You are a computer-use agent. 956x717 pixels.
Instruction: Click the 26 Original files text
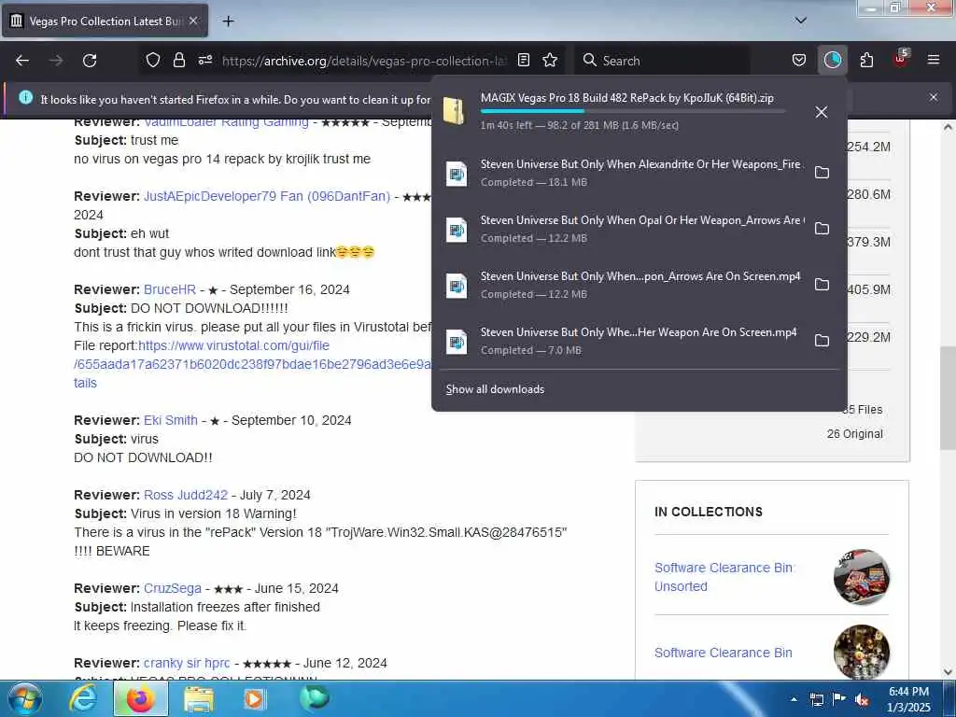click(x=855, y=433)
